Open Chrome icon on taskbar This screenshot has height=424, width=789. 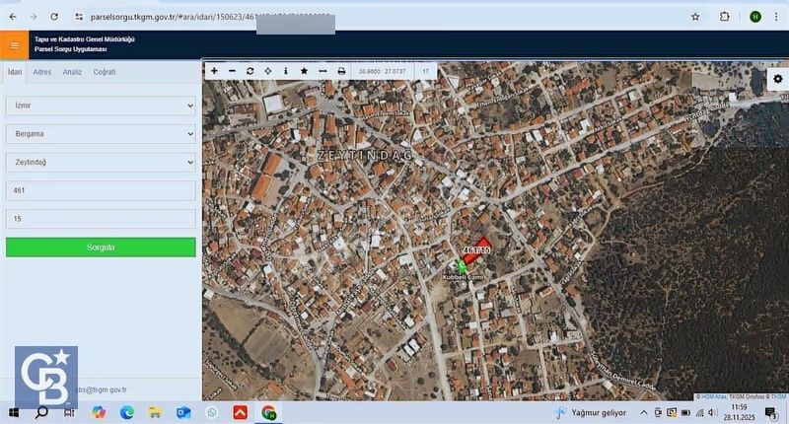click(x=269, y=412)
